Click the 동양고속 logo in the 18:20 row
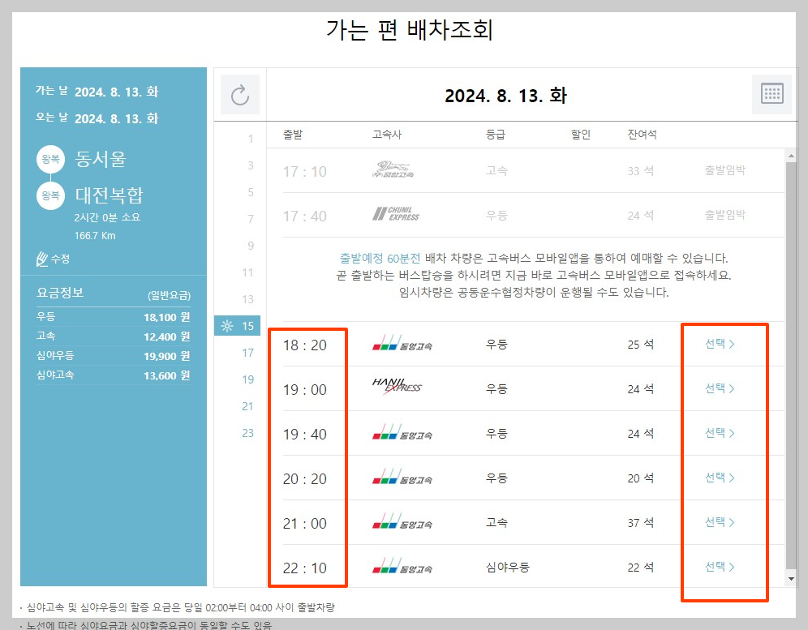 (402, 344)
